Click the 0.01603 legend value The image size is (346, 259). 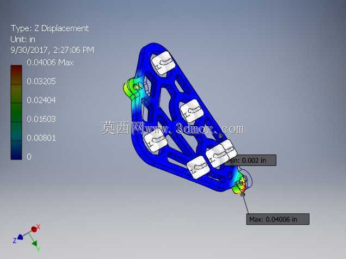click(41, 119)
